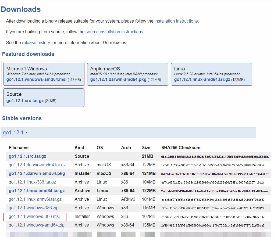
Task: Click the Size column header
Action: point(146,148)
